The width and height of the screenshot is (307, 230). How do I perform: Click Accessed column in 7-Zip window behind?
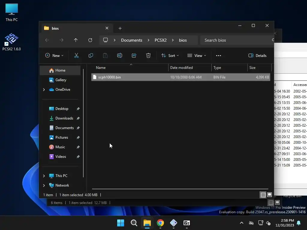click(x=300, y=85)
